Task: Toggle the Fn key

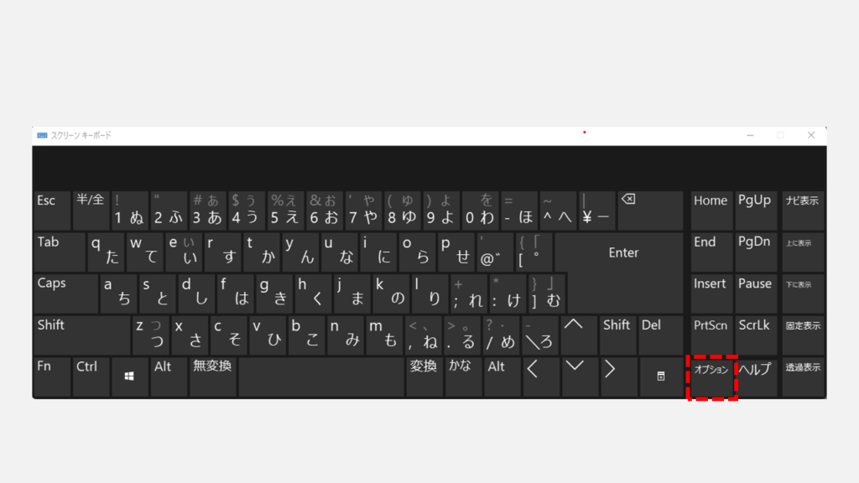Action: click(52, 377)
